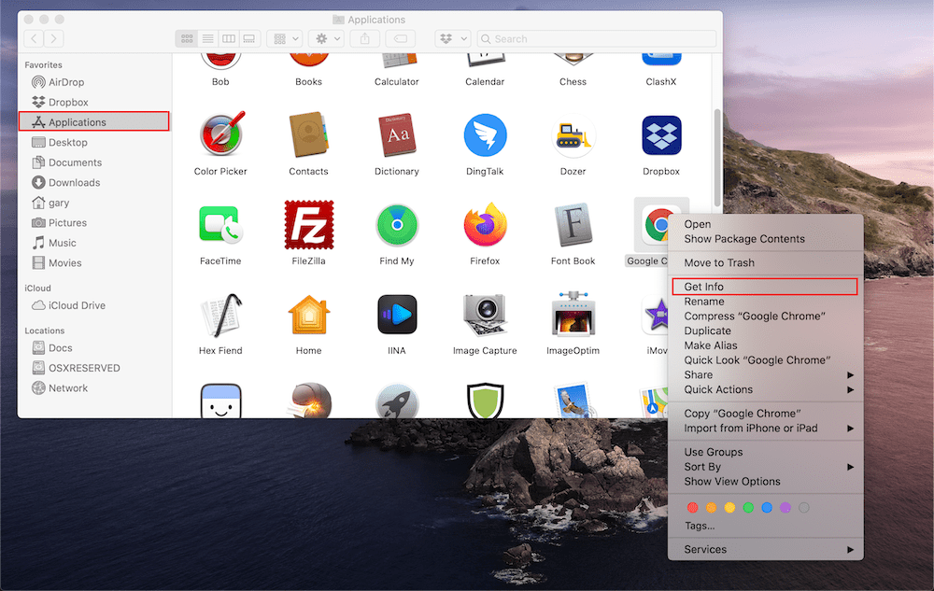Select the Image Capture app icon
This screenshot has width=934, height=591.
click(485, 316)
